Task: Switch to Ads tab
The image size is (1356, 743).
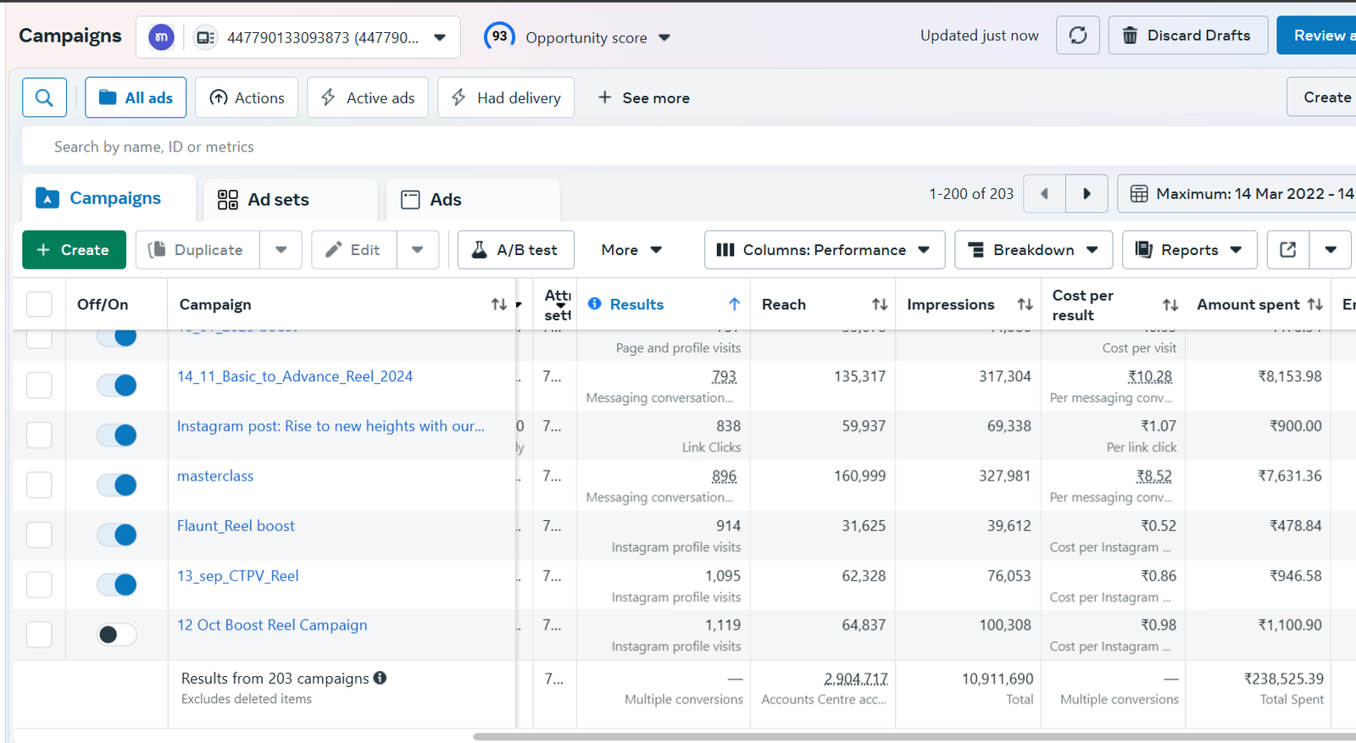Action: tap(473, 199)
